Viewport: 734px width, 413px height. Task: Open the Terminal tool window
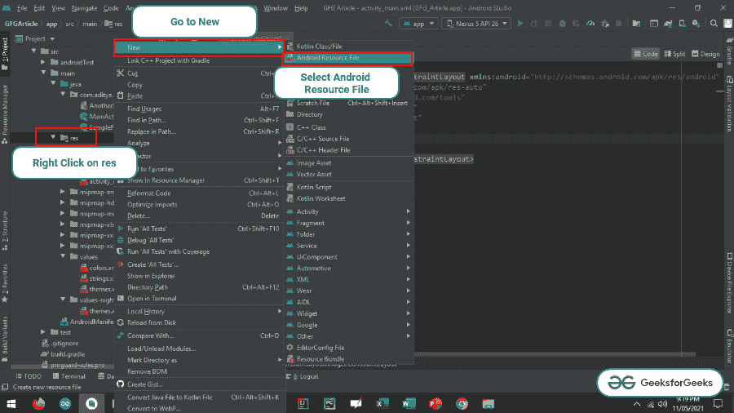(68, 376)
